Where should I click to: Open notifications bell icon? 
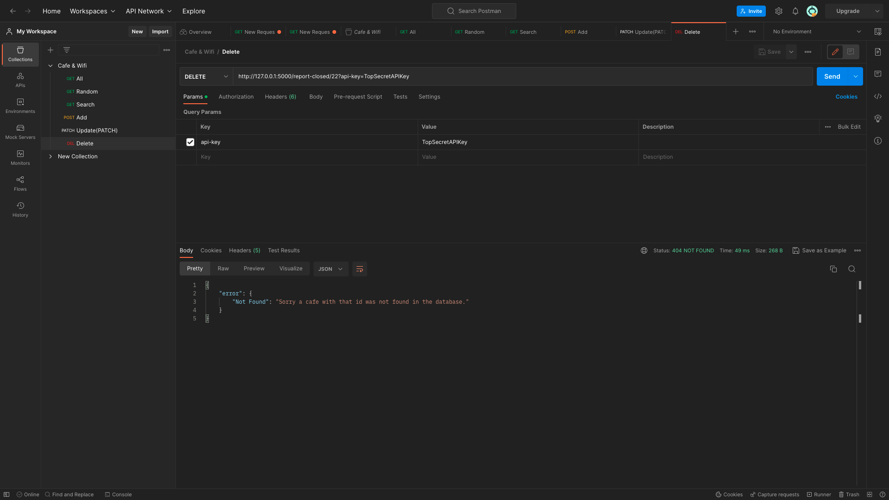795,11
